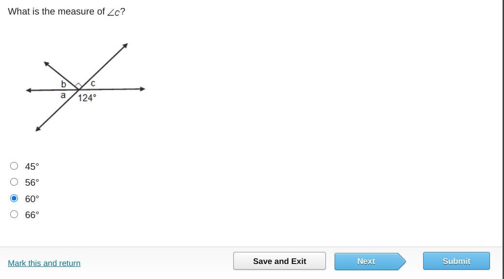Click the upper-right arrowhead of the diagonal line
Image resolution: width=504 pixels, height=279 pixels.
125,46
